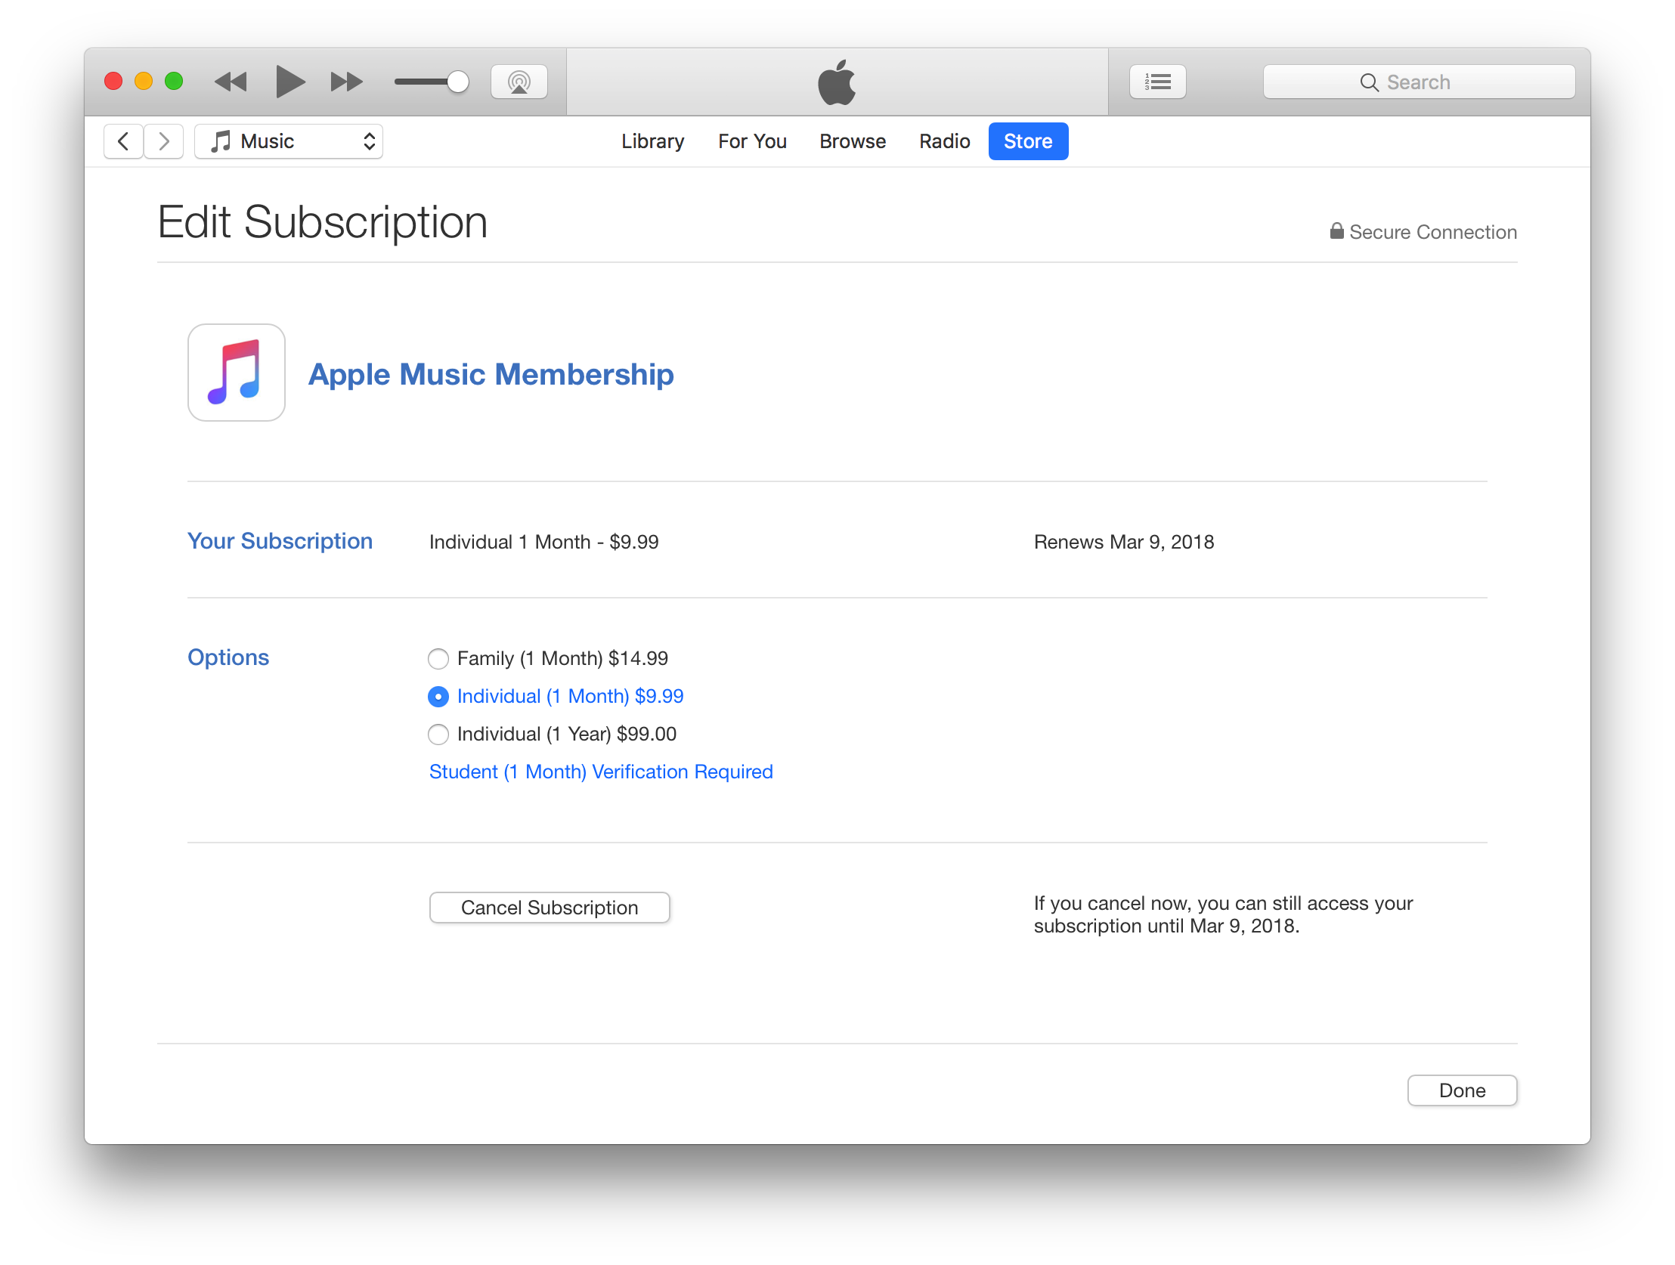Go forward with the right chevron
The height and width of the screenshot is (1265, 1675).
[x=163, y=141]
